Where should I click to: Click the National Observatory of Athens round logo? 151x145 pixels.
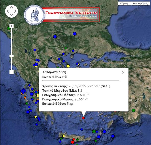coord(35,15)
